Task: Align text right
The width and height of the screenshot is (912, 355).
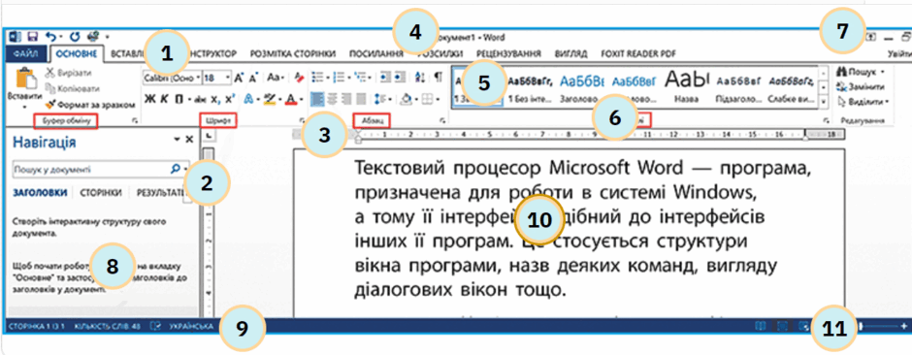Action: tap(347, 99)
